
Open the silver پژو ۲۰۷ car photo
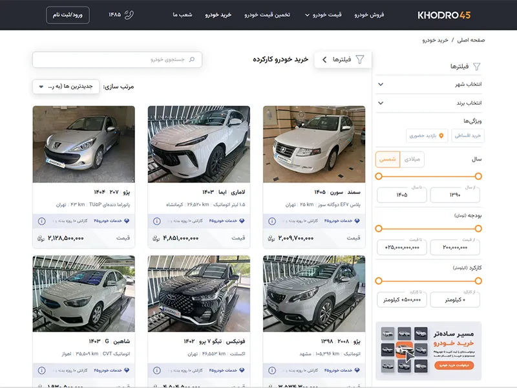(x=84, y=144)
